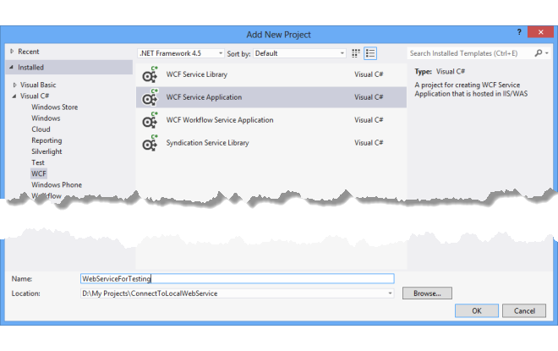Select the Cloud category
Viewport: 558px width, 351px height.
tap(41, 129)
